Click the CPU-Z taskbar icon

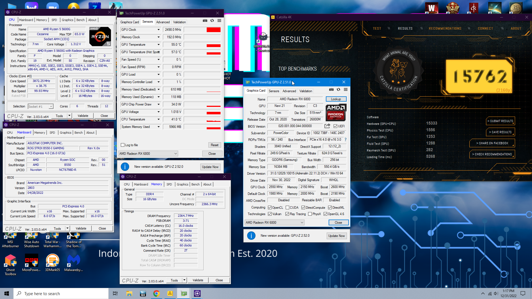pyautogui.click(x=197, y=293)
